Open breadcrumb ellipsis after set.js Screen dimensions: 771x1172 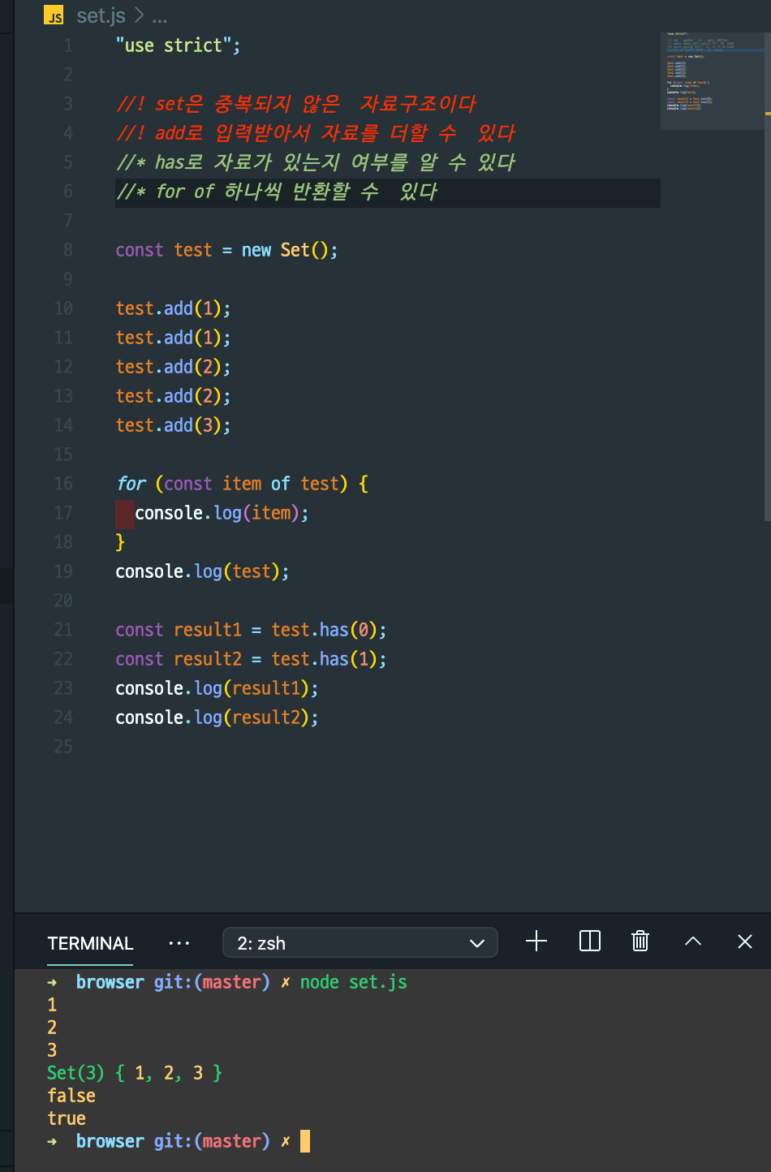160,17
